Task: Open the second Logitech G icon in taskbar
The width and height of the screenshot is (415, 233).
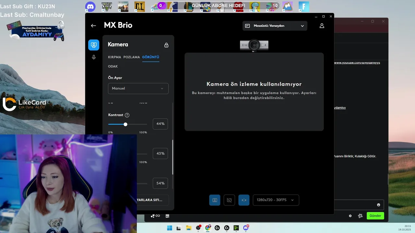Action: [x=227, y=228]
